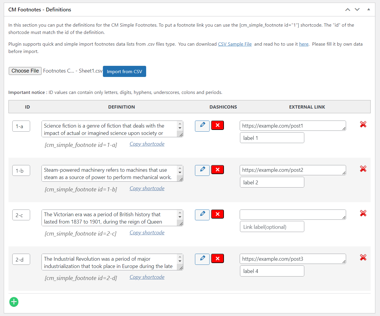Delete footnote row 1-b with red cross
The width and height of the screenshot is (380, 316).
(363, 169)
